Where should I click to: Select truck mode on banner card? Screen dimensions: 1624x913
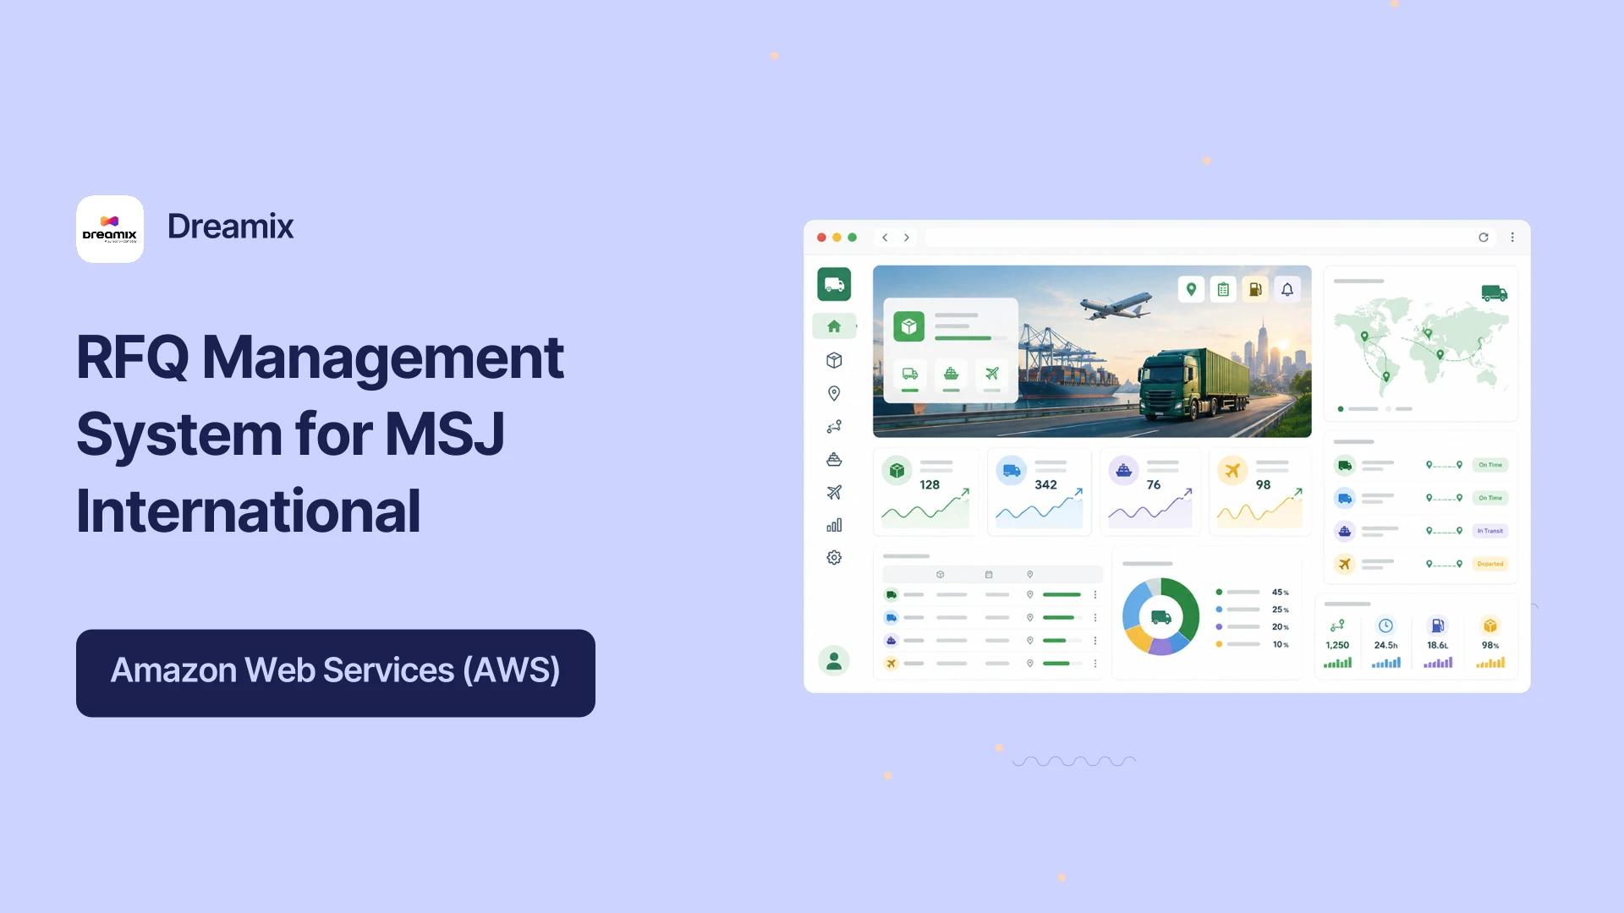click(x=910, y=374)
